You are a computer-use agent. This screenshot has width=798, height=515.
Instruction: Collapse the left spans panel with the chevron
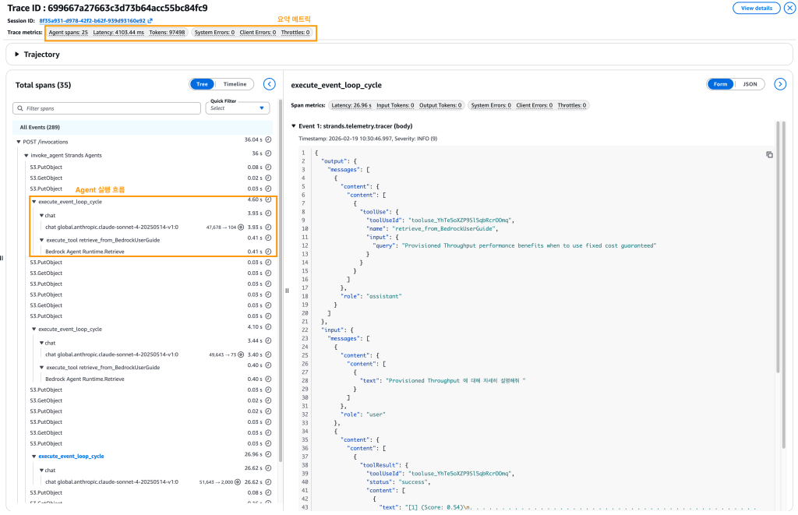[270, 84]
